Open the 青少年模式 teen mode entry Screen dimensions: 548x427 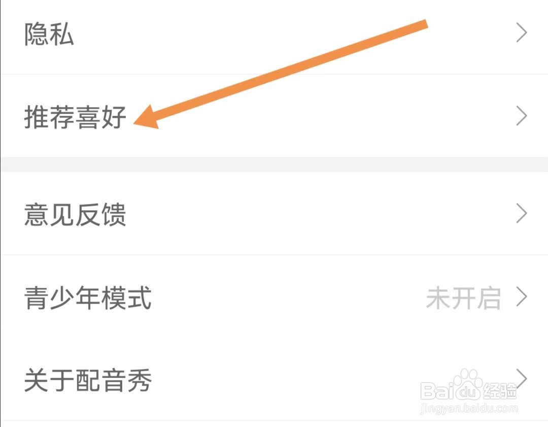click(274, 297)
